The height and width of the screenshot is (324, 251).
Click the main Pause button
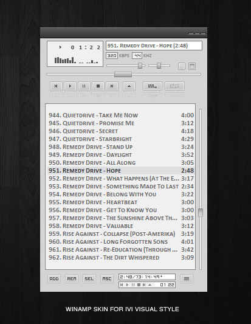click(x=84, y=86)
